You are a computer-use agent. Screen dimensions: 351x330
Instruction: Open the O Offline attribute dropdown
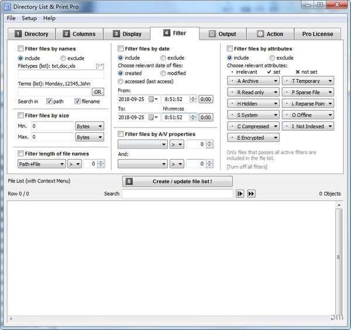point(308,115)
